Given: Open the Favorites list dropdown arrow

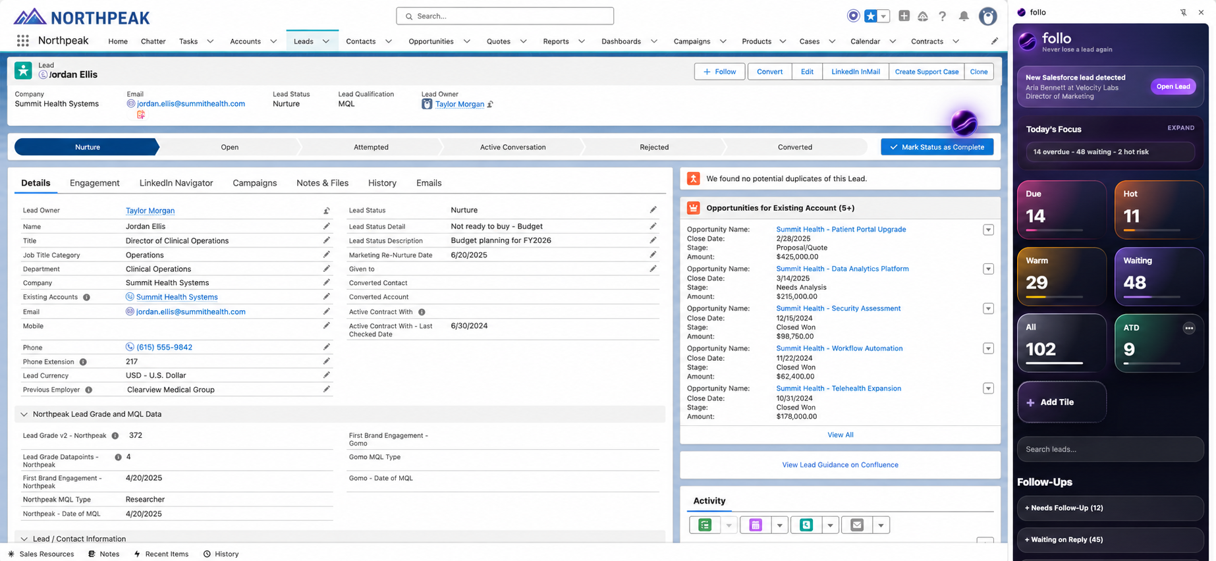Looking at the screenshot, I should (x=884, y=16).
